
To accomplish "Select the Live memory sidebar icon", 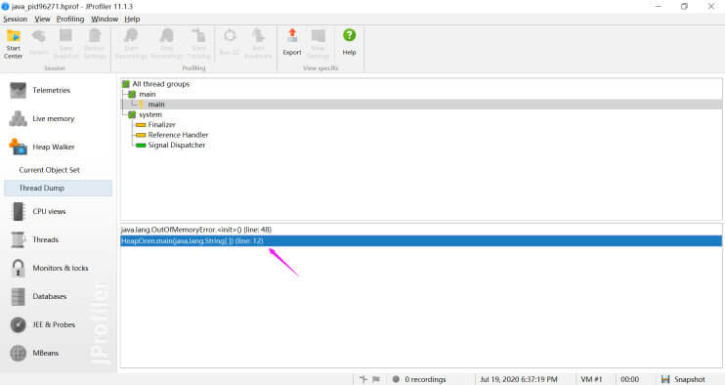I will (18, 119).
